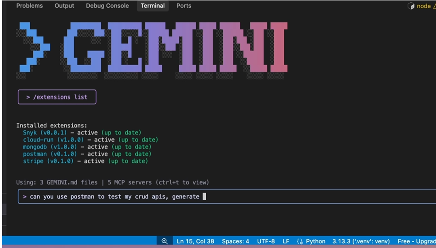Click Ln 15, Col 38 position indicator
Viewport: 436px width, 248px height.
point(195,241)
